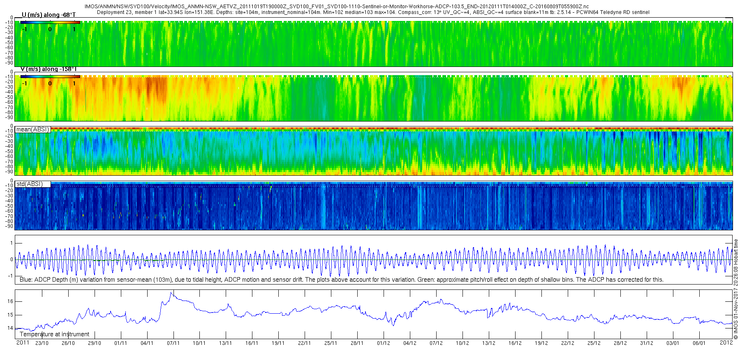
Task: Click the '01/12' date tick label
Action: 384,343
